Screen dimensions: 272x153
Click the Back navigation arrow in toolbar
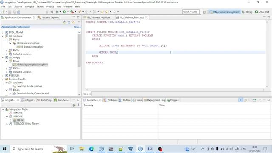coord(107,12)
